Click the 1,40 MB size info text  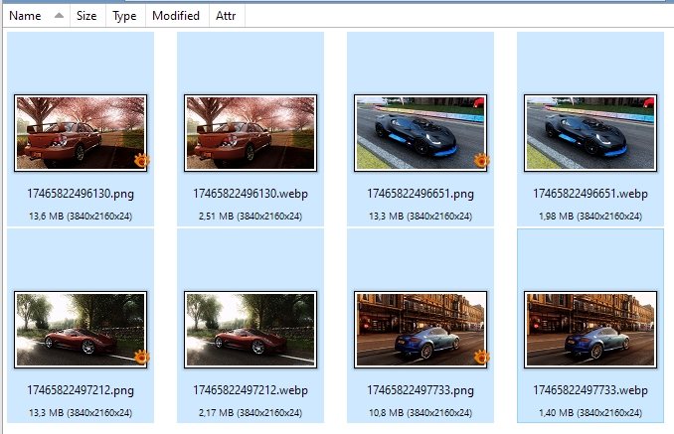(x=590, y=413)
